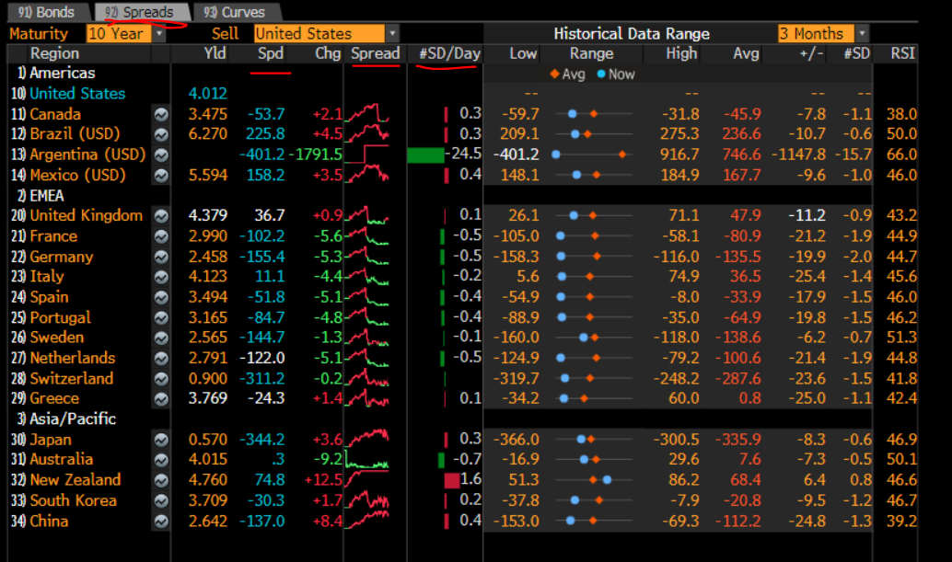Open the Maturity 10 Year dropdown arrow
The width and height of the screenshot is (952, 562).
(x=159, y=33)
